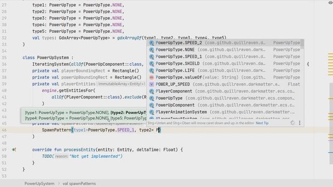This screenshot has height=187, width=333.
Task: Click the TODO call on line 50
Action: pyautogui.click(x=47, y=156)
